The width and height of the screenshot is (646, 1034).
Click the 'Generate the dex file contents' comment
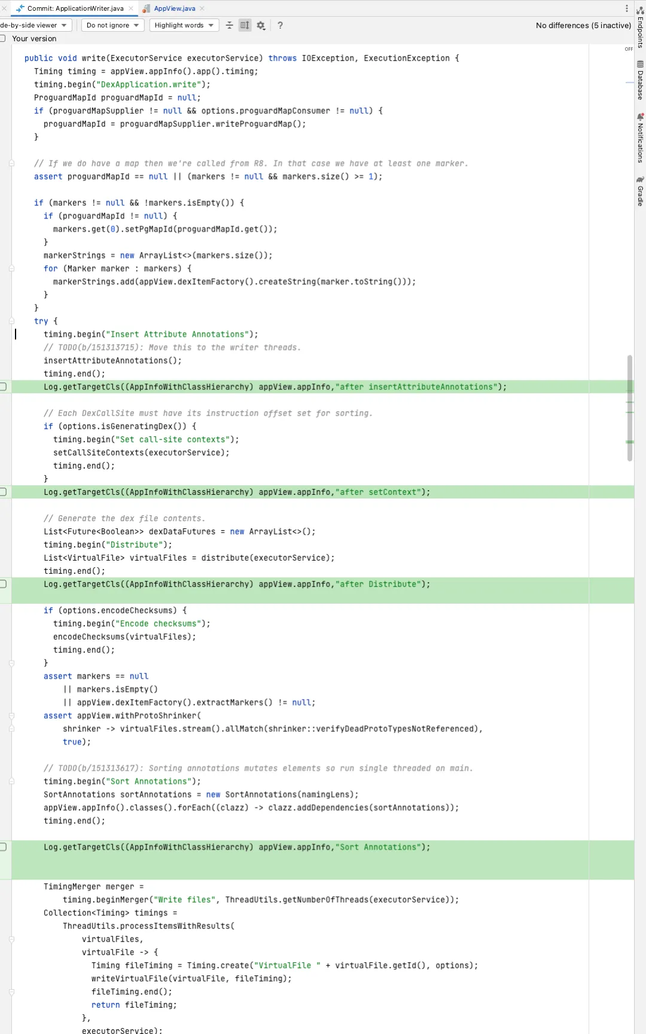[x=124, y=519]
